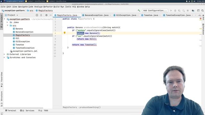Open the Build menu
This screenshot has height=115, width=205.
coord(56,7)
